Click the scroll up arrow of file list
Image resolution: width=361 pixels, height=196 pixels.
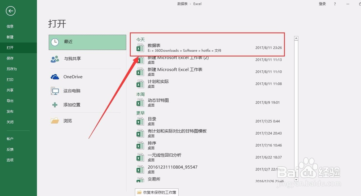pyautogui.click(x=296, y=38)
